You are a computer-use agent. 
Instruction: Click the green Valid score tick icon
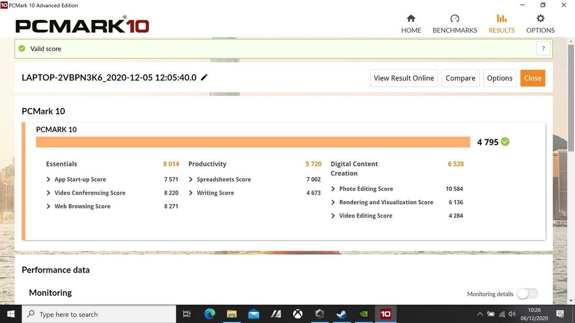point(22,49)
